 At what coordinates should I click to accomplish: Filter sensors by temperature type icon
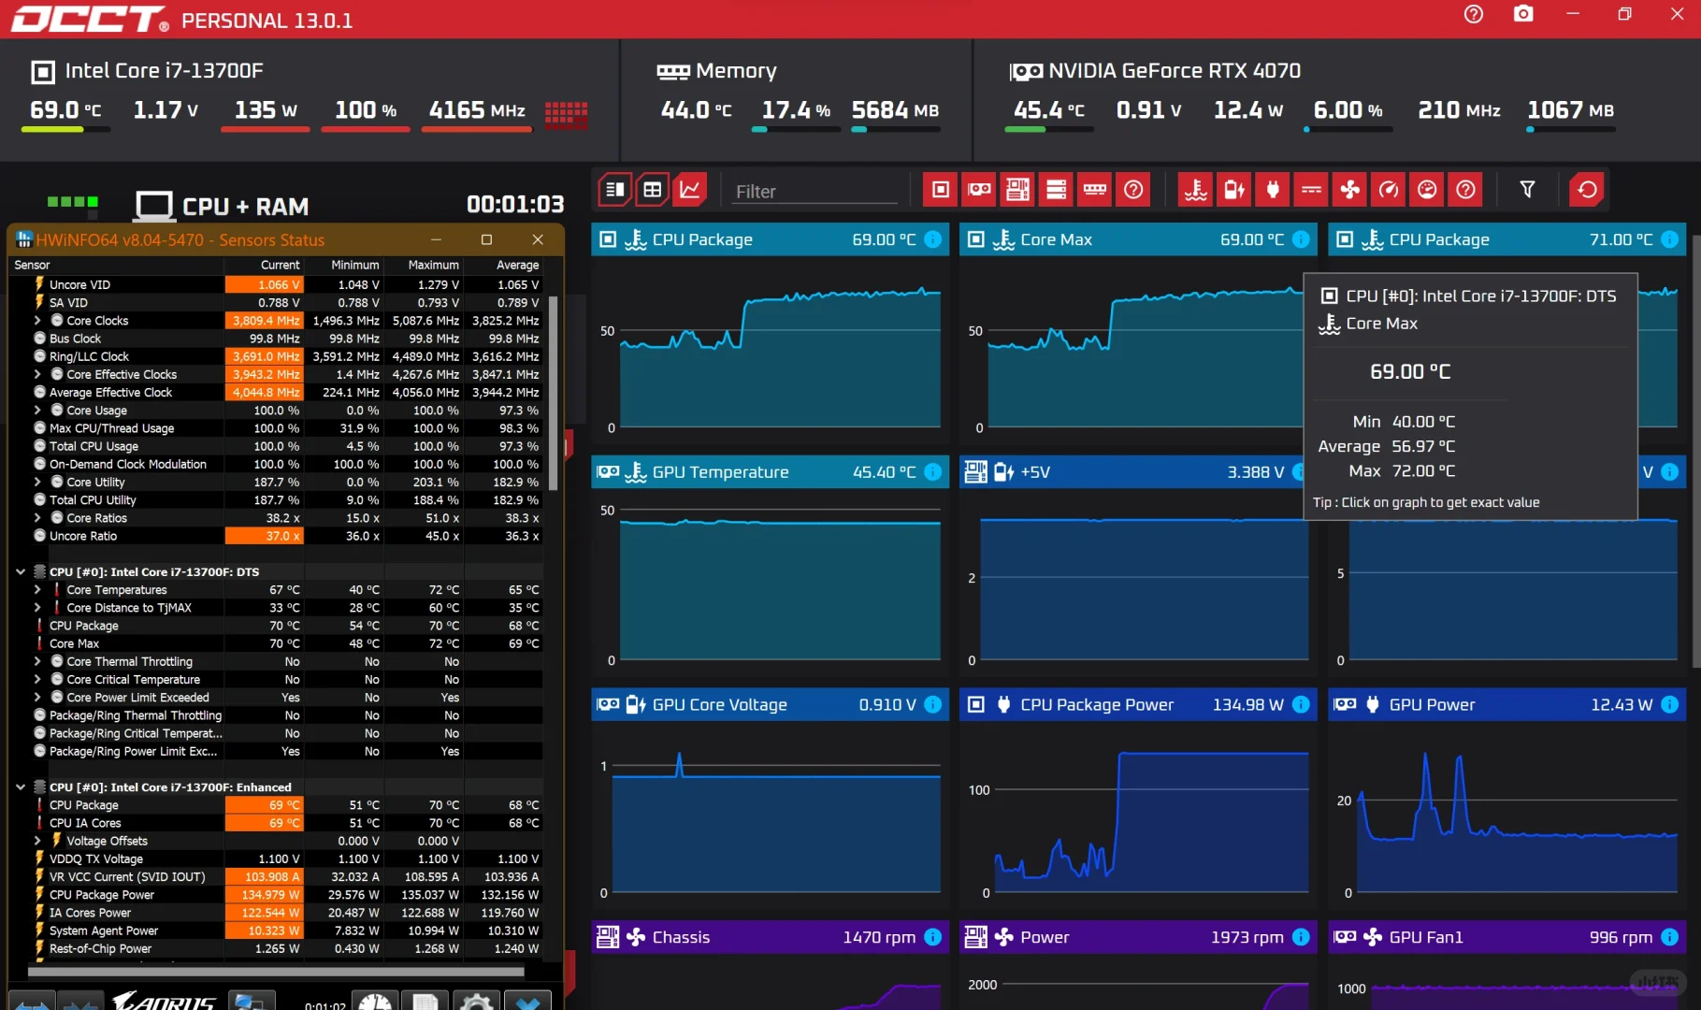(x=1195, y=190)
